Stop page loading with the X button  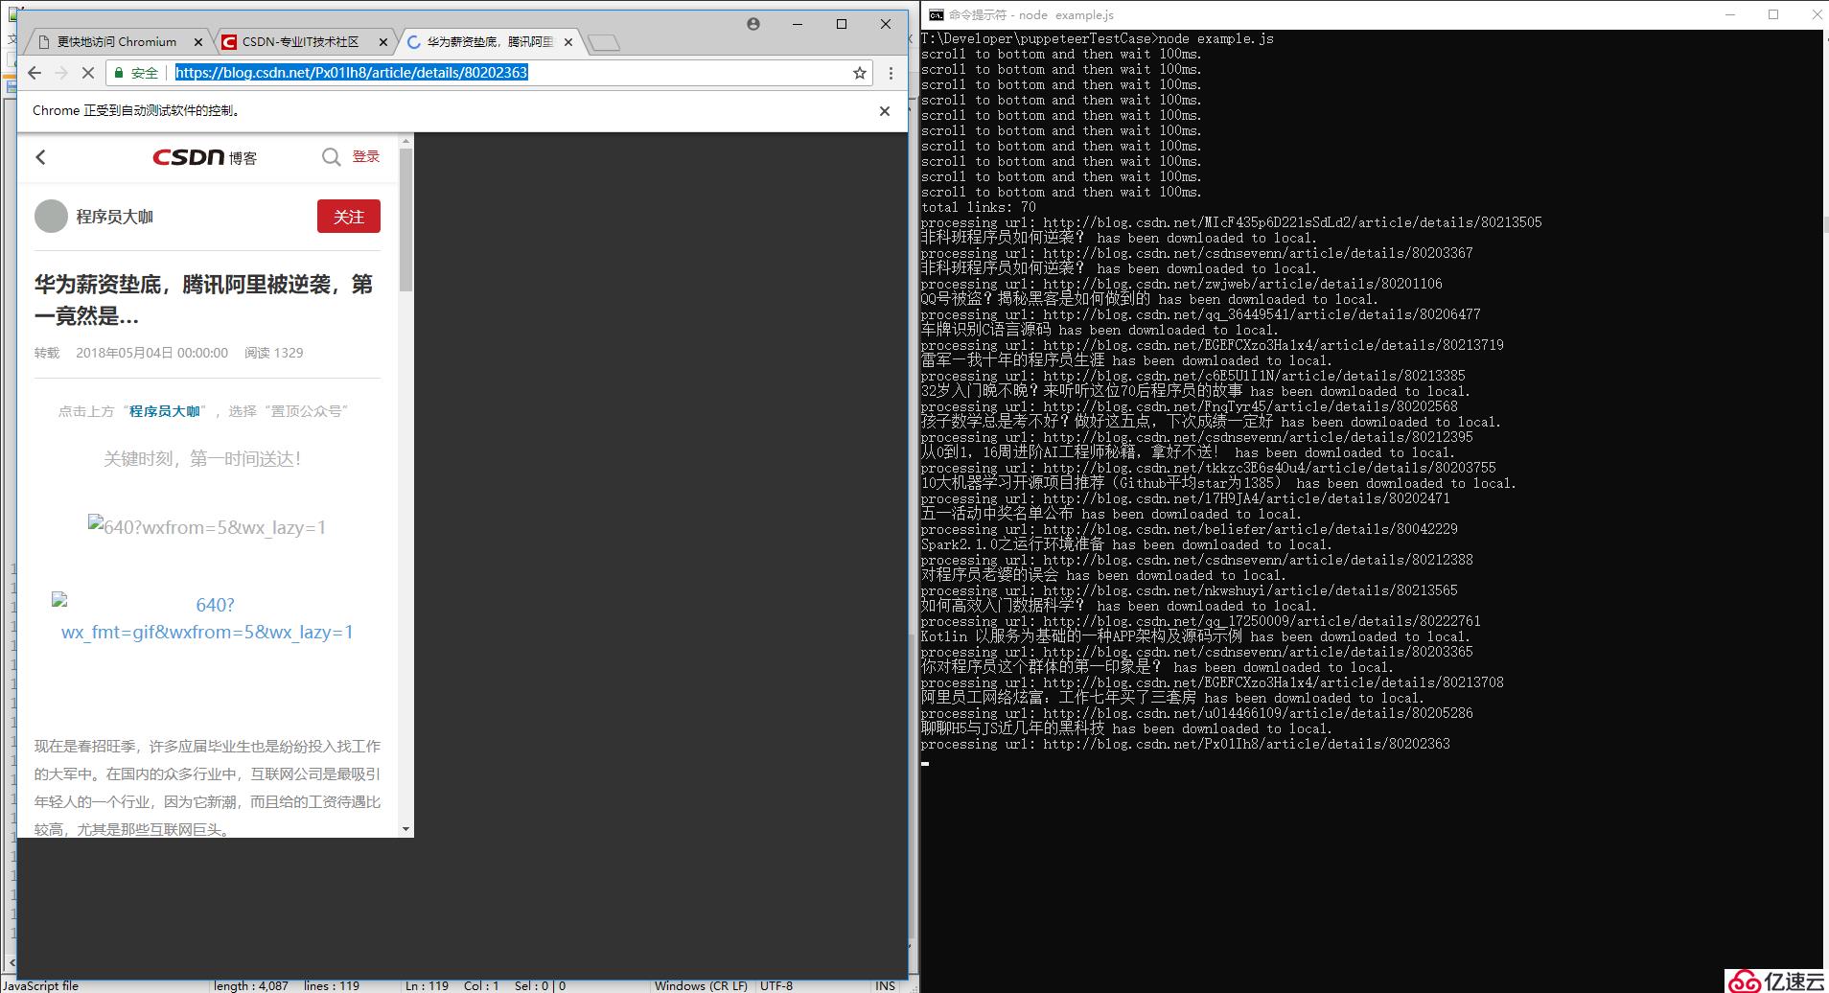pos(87,73)
